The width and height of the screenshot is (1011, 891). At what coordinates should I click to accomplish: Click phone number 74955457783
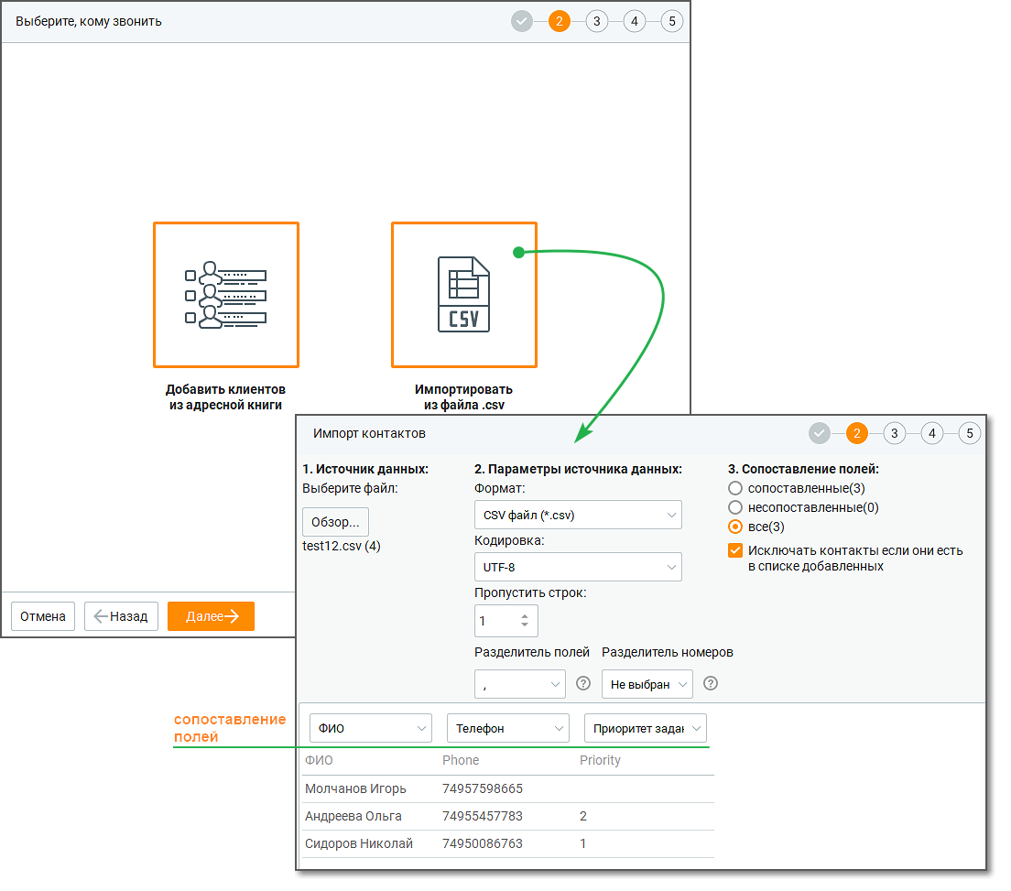tap(483, 816)
